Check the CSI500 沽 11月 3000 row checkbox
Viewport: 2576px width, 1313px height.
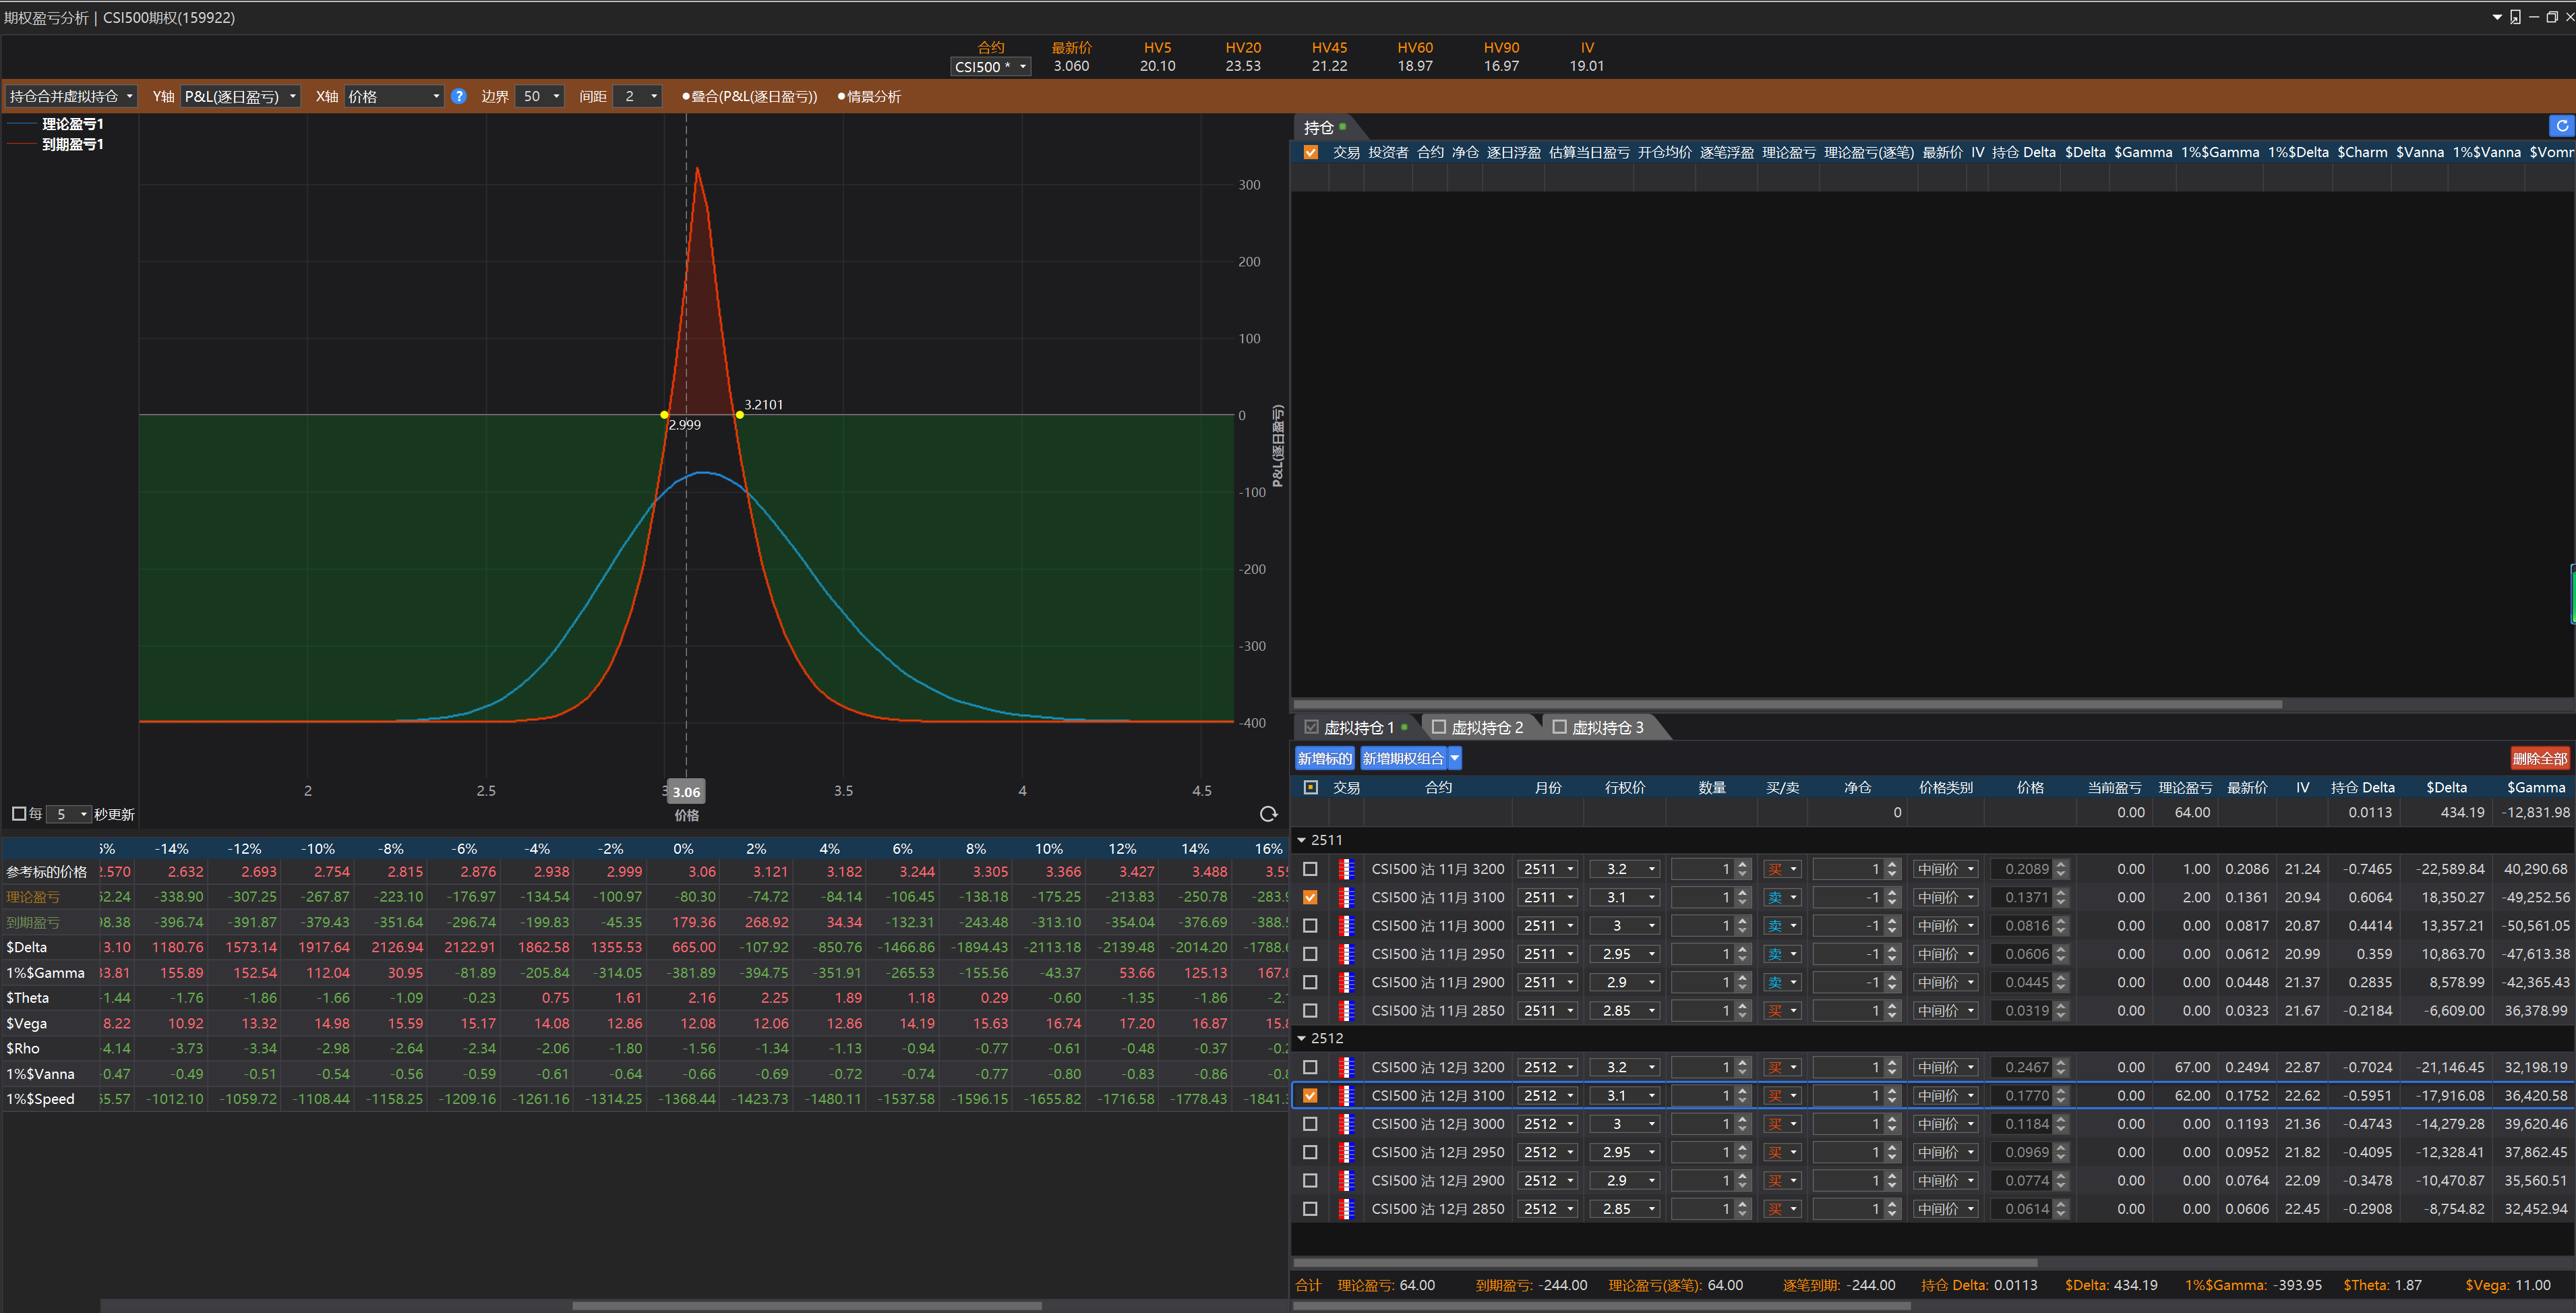pos(1310,926)
